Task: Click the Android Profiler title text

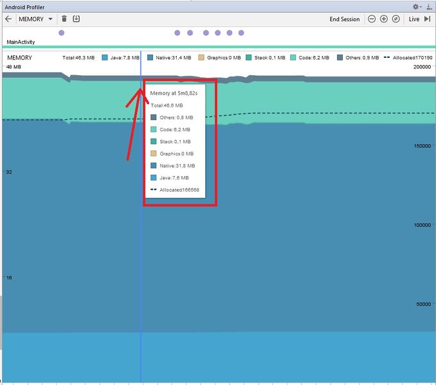Action: [24, 7]
